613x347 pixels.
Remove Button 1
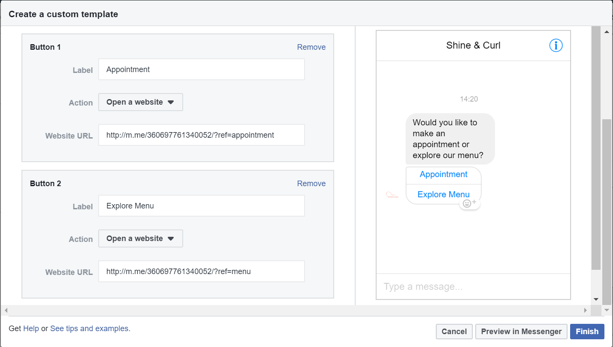click(x=311, y=47)
